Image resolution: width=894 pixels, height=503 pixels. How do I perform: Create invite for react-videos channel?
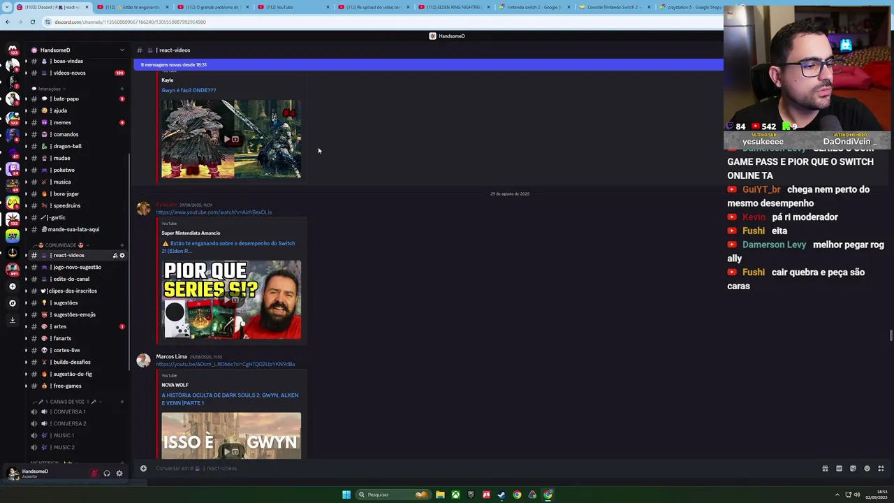point(115,256)
